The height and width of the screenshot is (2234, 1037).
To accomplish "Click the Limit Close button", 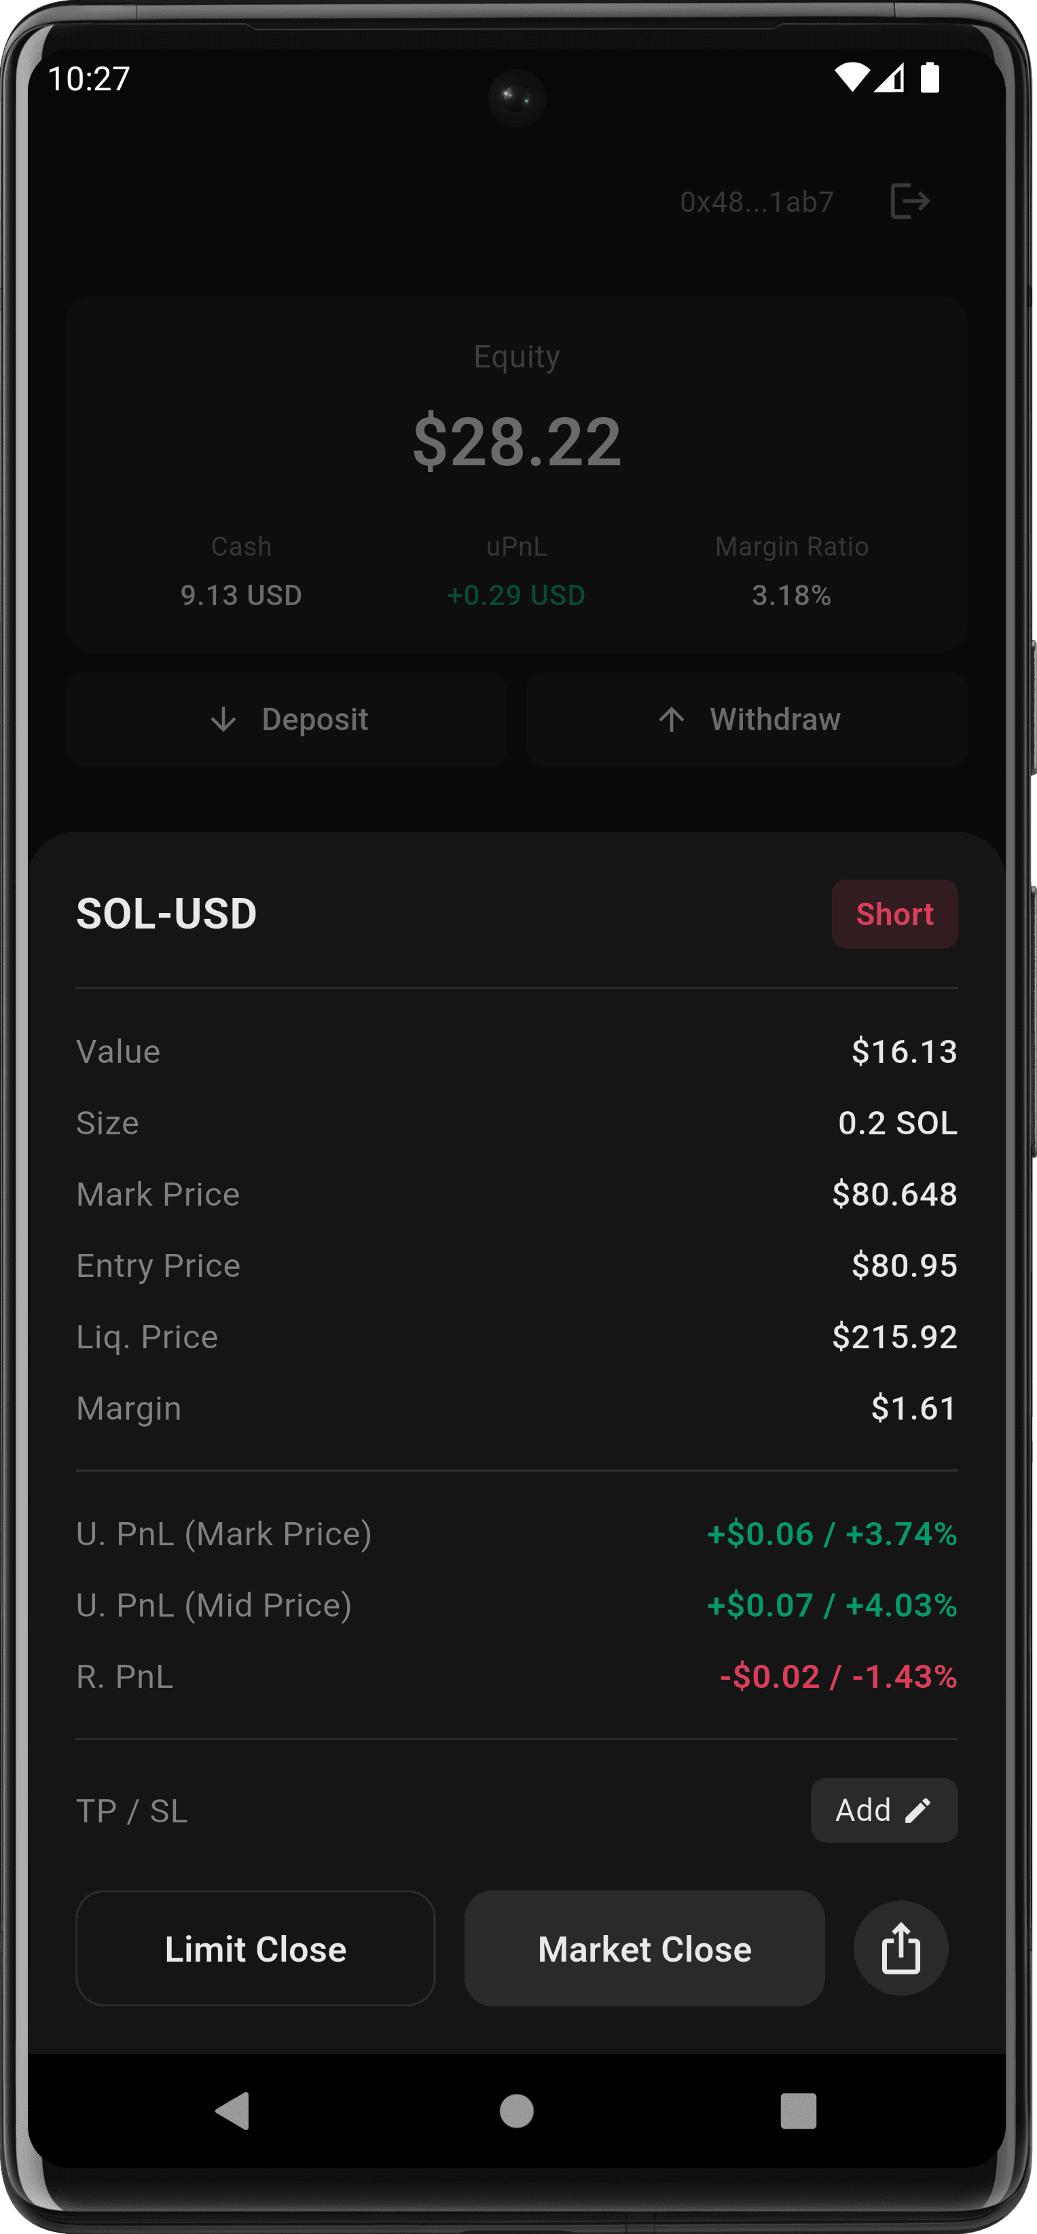I will point(255,1948).
